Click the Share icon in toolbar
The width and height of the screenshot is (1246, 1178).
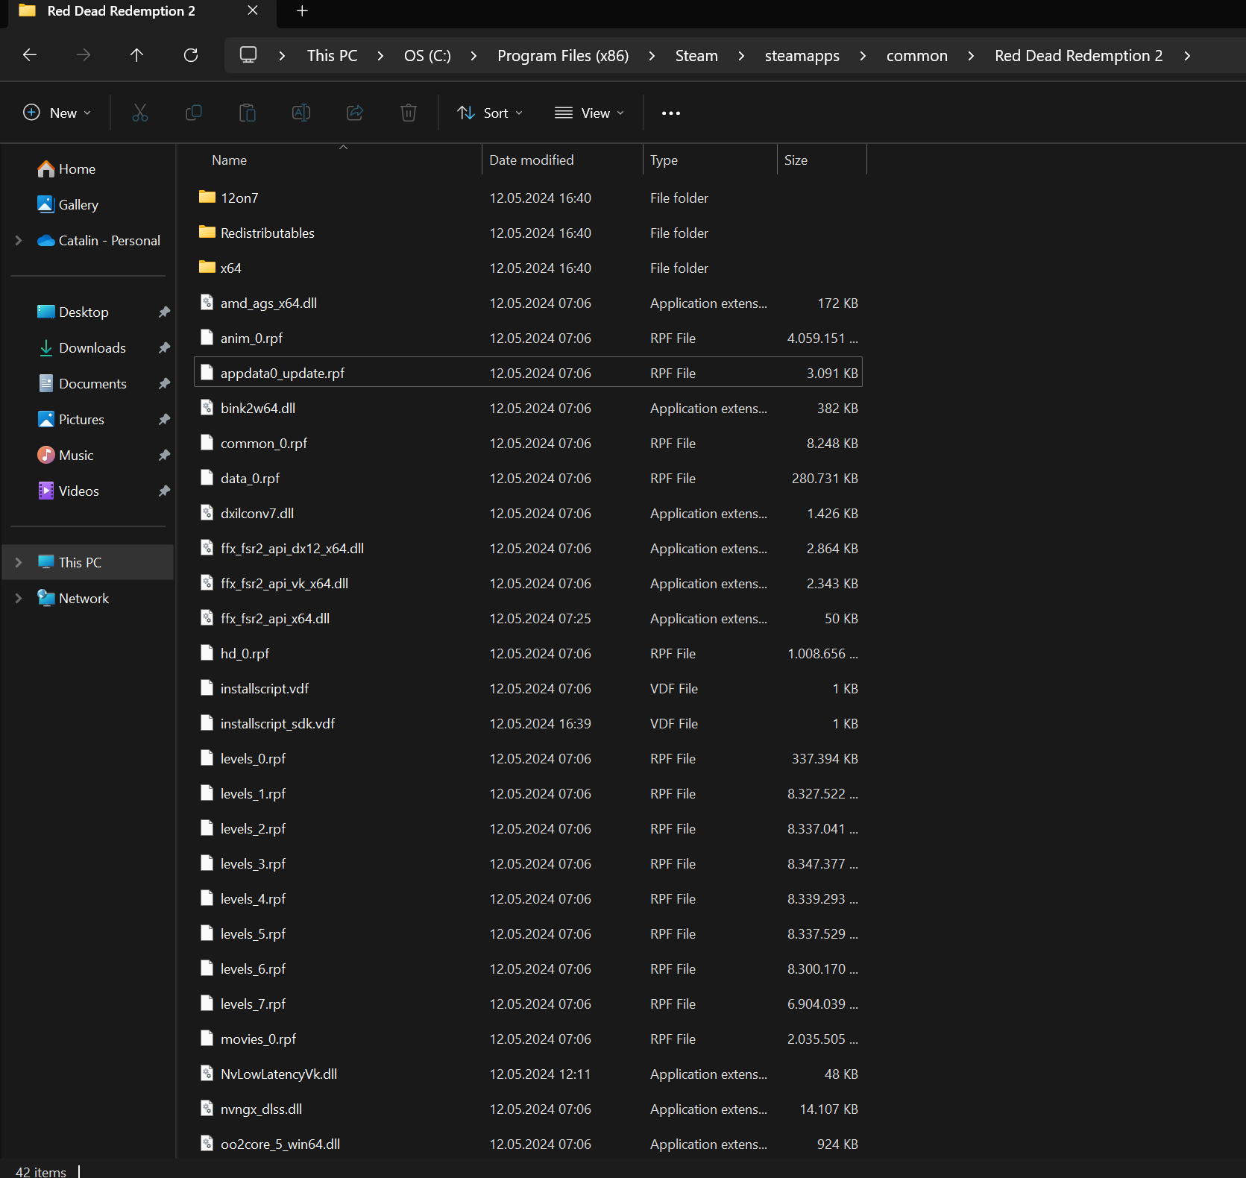355,113
